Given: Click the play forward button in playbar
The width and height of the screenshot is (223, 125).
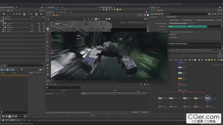Looking at the screenshot, I should [13, 116].
